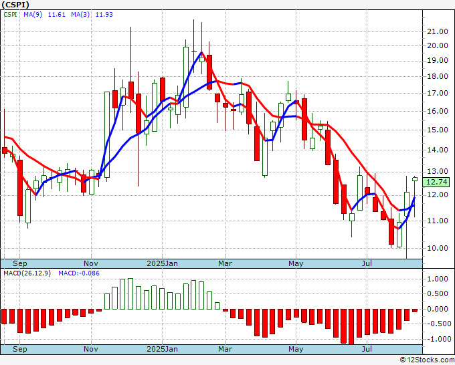Click the Mar label on MACD axis

[x=225, y=349]
